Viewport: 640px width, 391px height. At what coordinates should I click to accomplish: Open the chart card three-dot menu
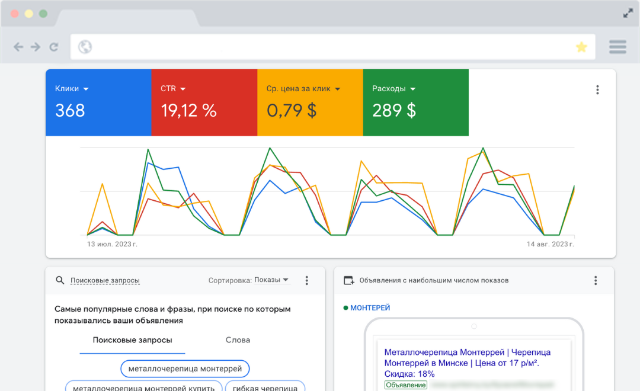597,90
